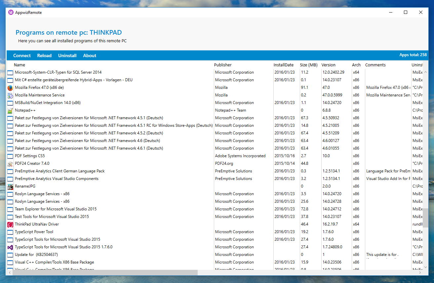The width and height of the screenshot is (434, 283).
Task: Click the Notepad++ row icon
Action: point(10,110)
